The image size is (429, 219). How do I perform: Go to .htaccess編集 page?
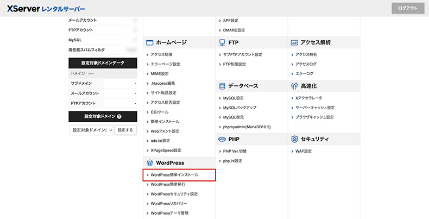[x=163, y=83]
